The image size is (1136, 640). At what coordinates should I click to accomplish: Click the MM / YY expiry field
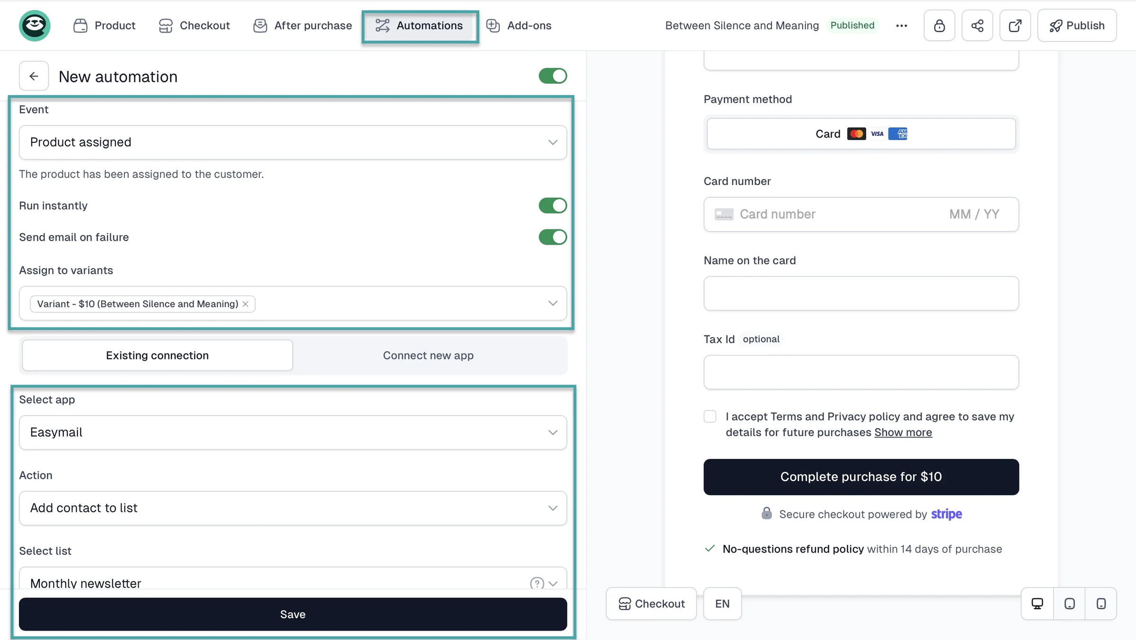click(974, 214)
